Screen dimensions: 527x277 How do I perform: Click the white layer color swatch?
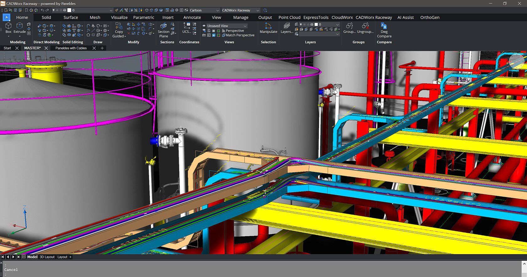(x=316, y=24)
